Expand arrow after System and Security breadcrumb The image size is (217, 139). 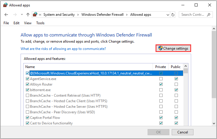click(x=78, y=15)
